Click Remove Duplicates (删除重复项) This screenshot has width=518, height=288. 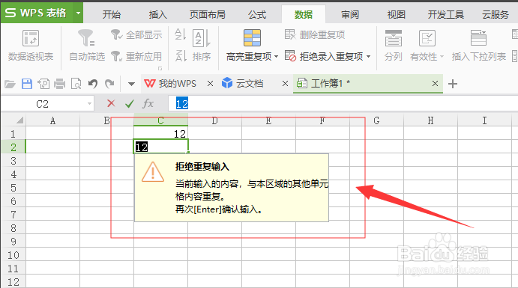click(315, 34)
